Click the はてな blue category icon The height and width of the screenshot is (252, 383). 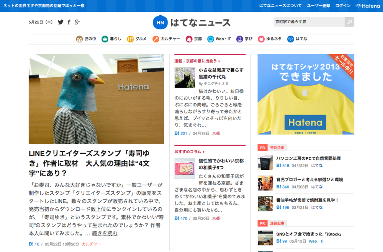290,39
